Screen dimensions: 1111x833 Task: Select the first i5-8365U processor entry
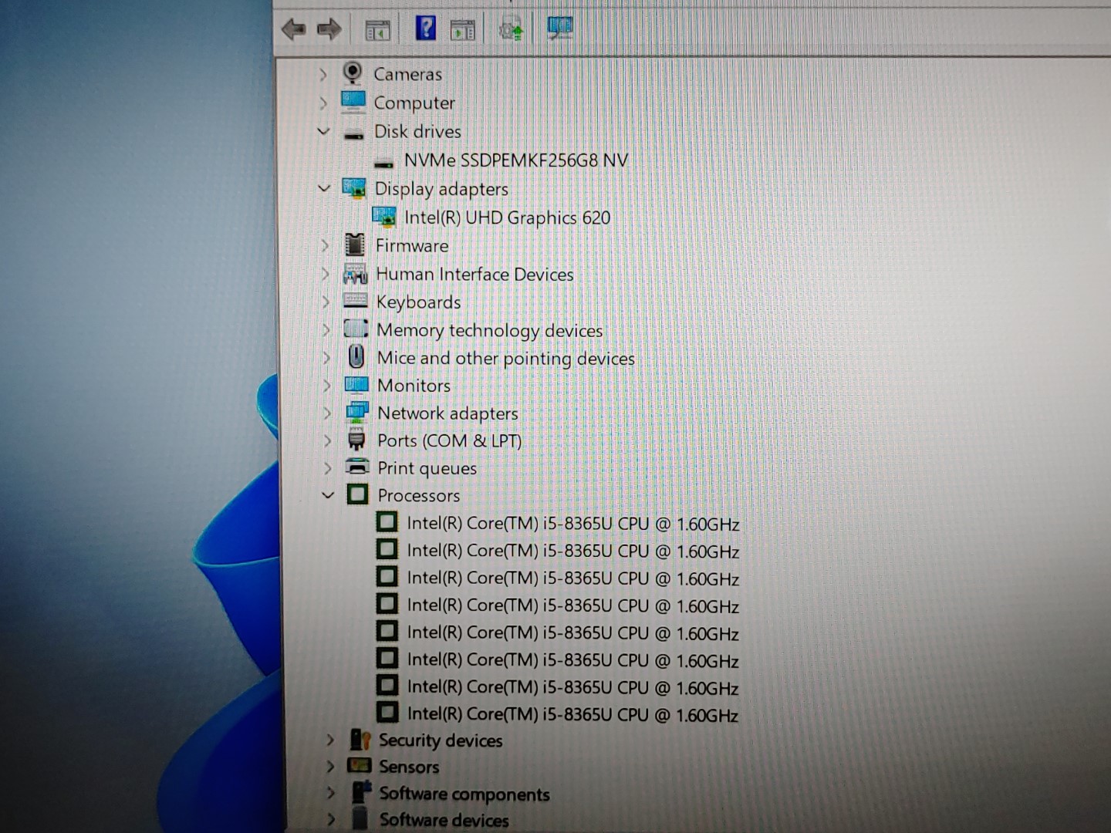point(574,523)
